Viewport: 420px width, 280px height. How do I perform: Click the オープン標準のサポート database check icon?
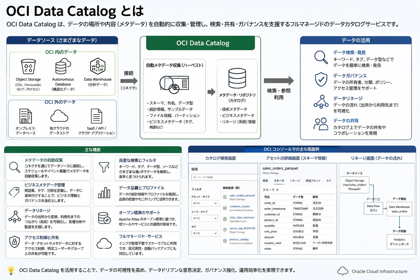point(104,218)
